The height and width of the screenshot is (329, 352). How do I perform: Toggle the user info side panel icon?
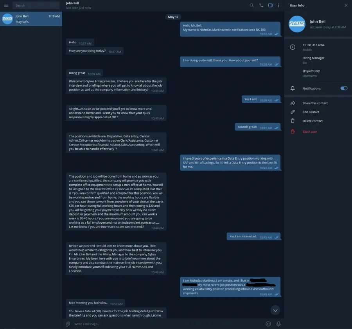270,5
